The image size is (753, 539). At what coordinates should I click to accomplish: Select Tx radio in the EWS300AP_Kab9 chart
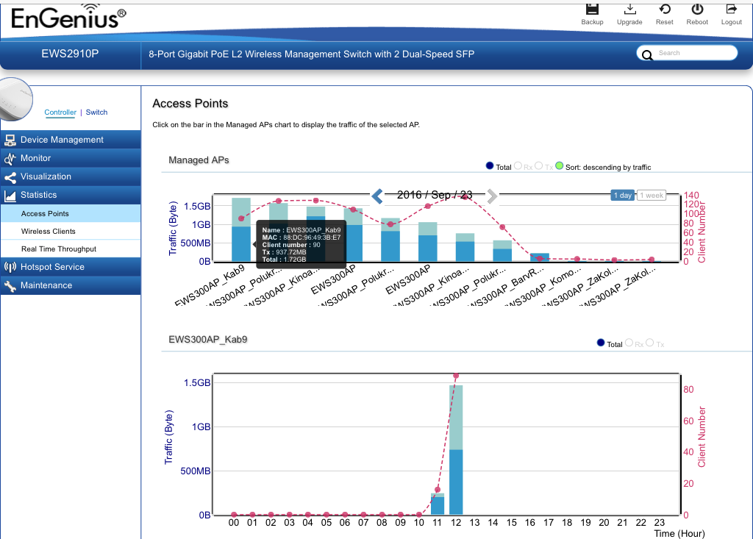click(650, 343)
